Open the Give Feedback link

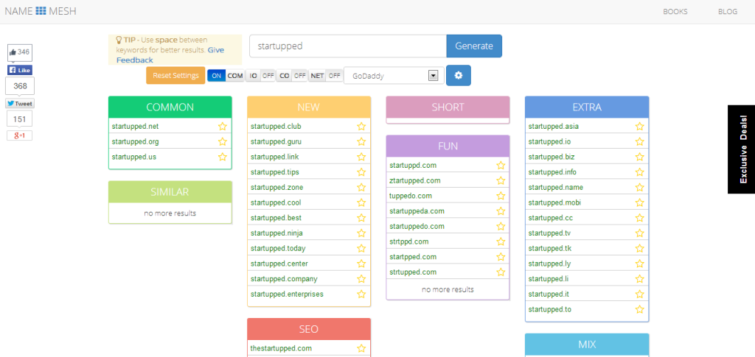coord(135,60)
